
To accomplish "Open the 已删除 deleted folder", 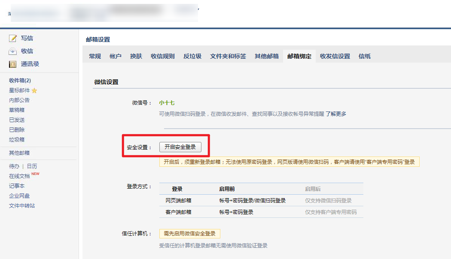I will [x=17, y=130].
